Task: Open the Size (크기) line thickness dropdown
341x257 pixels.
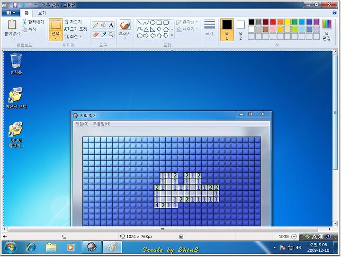Action: click(209, 30)
